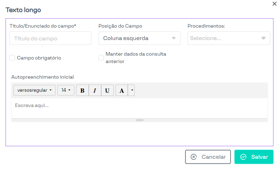Check Manter dados da consulta anterior

coord(101,58)
